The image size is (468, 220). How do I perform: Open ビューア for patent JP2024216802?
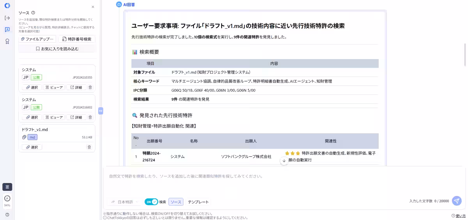pyautogui.click(x=54, y=117)
